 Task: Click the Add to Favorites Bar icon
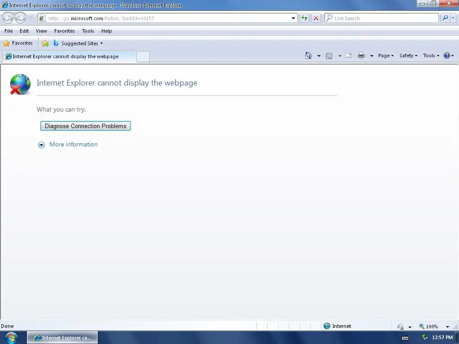click(x=45, y=43)
